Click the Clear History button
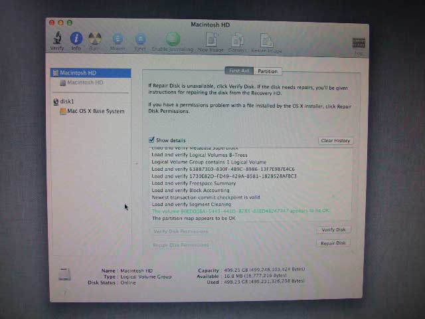This screenshot has height=319, width=425. click(335, 140)
